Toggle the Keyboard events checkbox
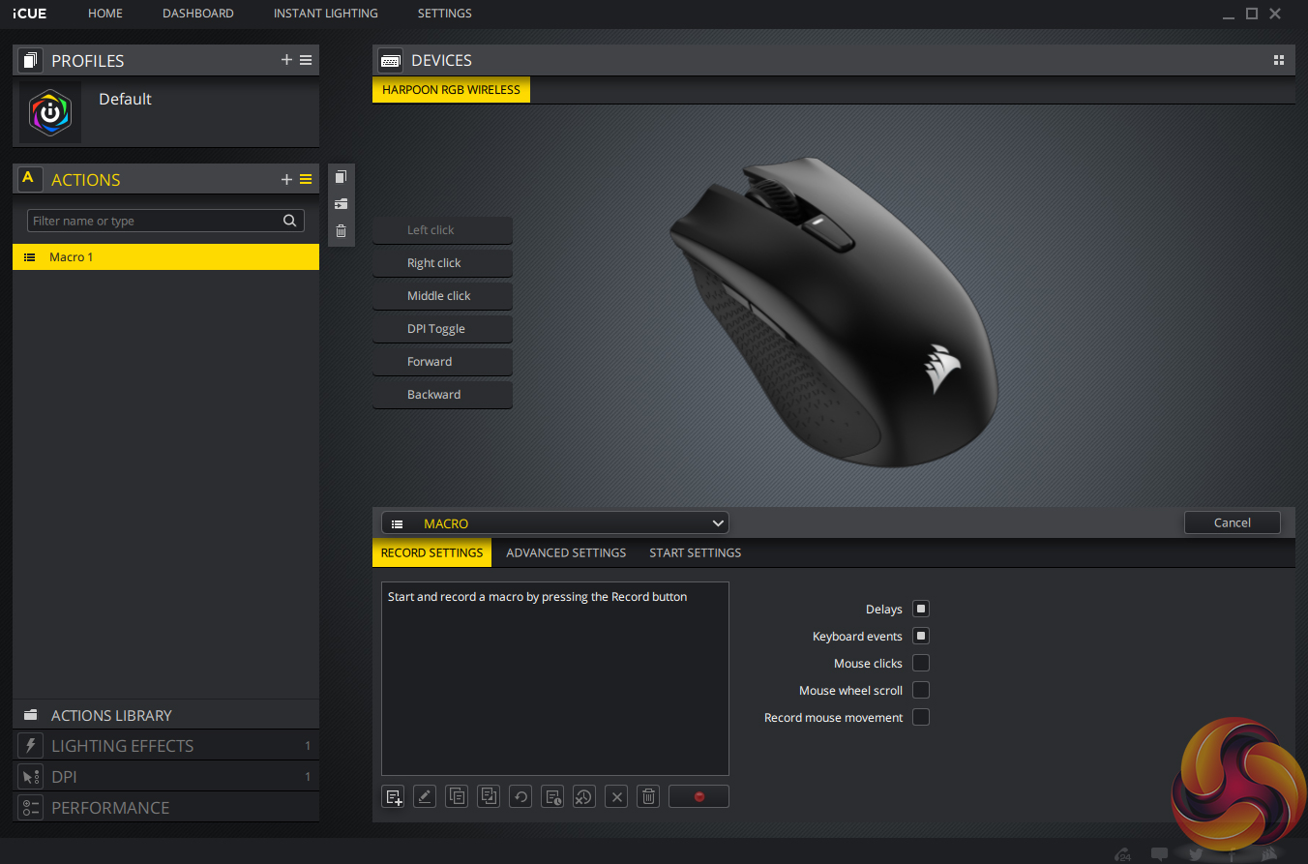The width and height of the screenshot is (1308, 864). click(921, 636)
